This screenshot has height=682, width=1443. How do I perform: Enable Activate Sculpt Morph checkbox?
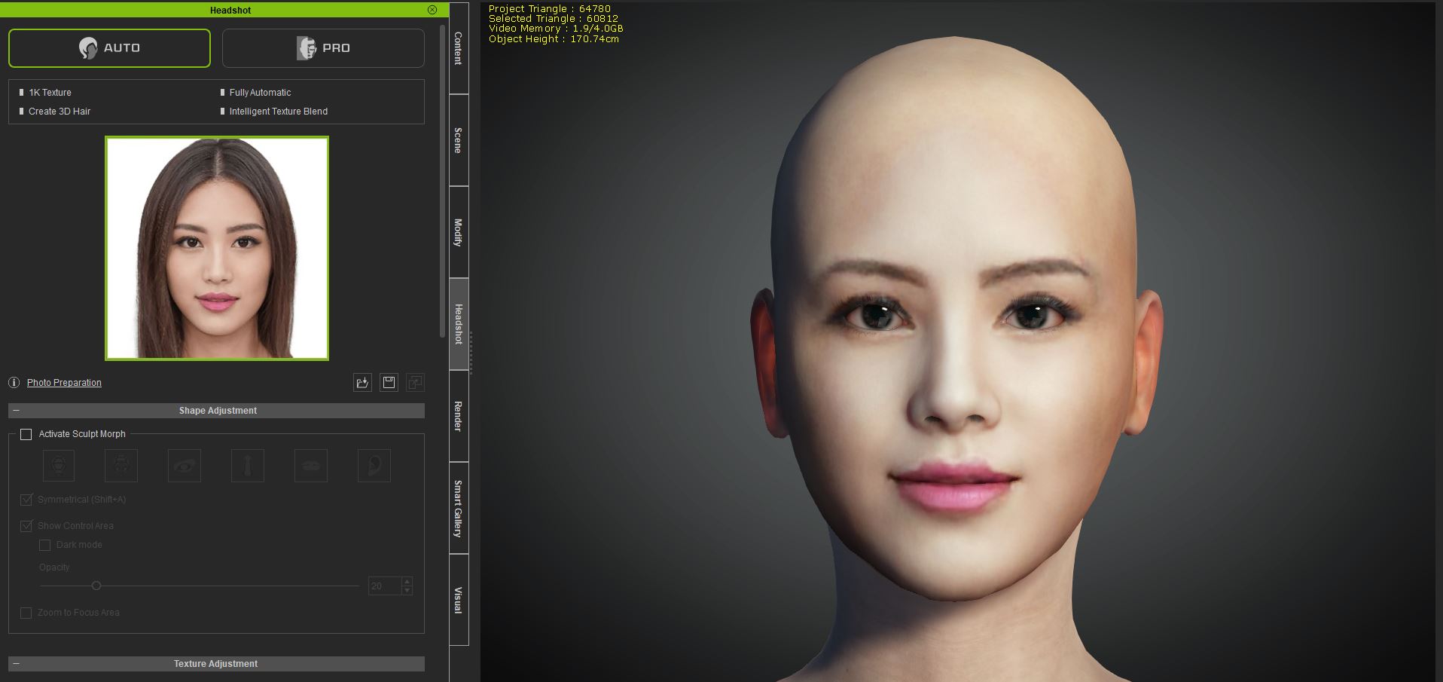pos(26,434)
